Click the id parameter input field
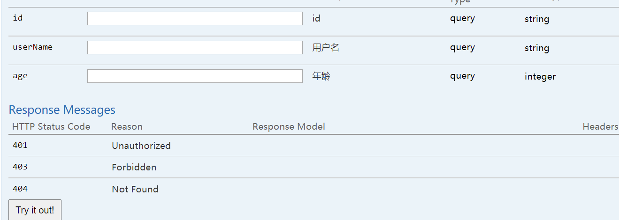Image resolution: width=619 pixels, height=220 pixels. coord(195,19)
